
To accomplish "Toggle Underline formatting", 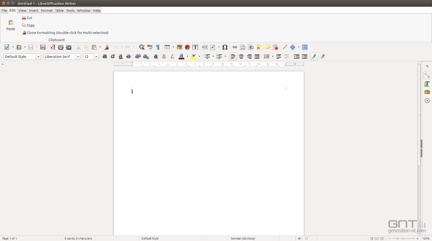I will [x=121, y=56].
